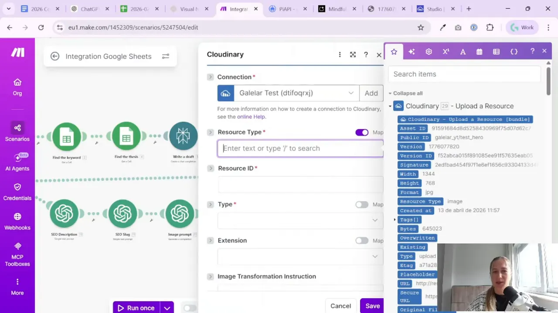Select the Find the keyword module
Viewport: 558px width, 313px height.
click(67, 137)
